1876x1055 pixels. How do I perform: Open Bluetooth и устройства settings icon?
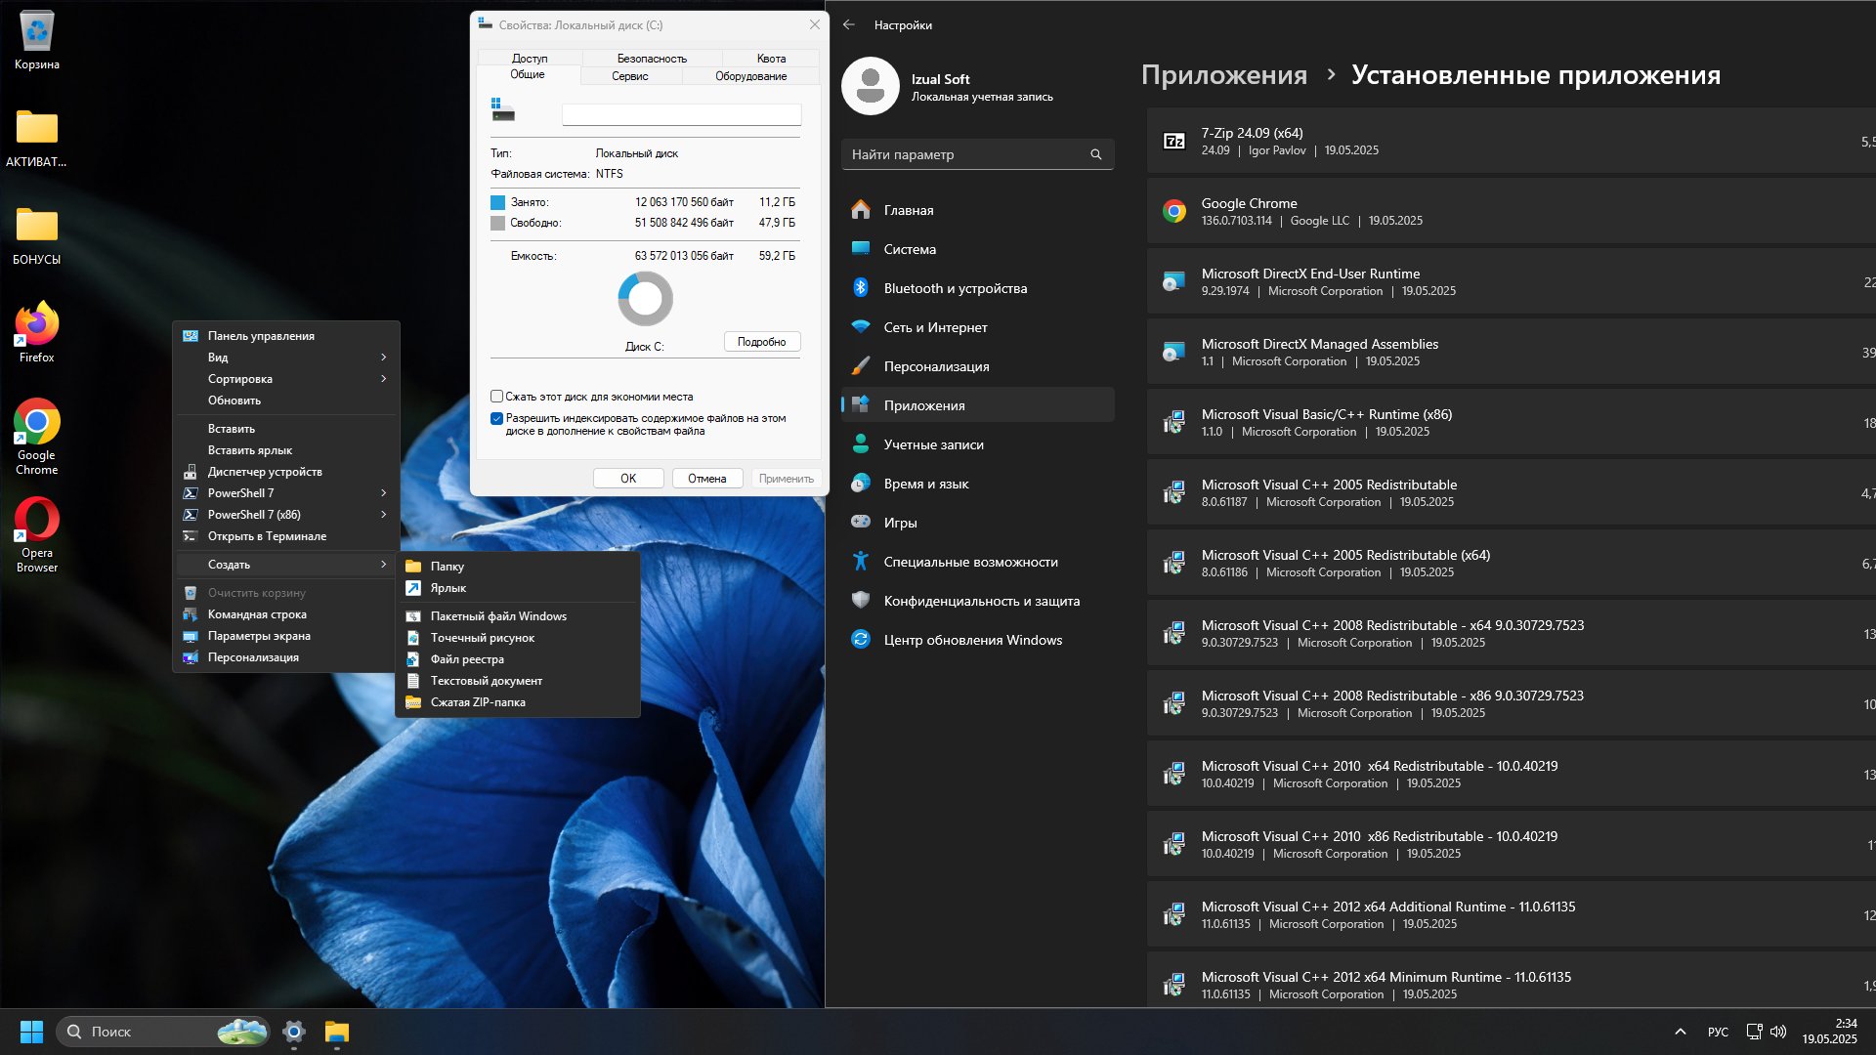click(x=861, y=287)
